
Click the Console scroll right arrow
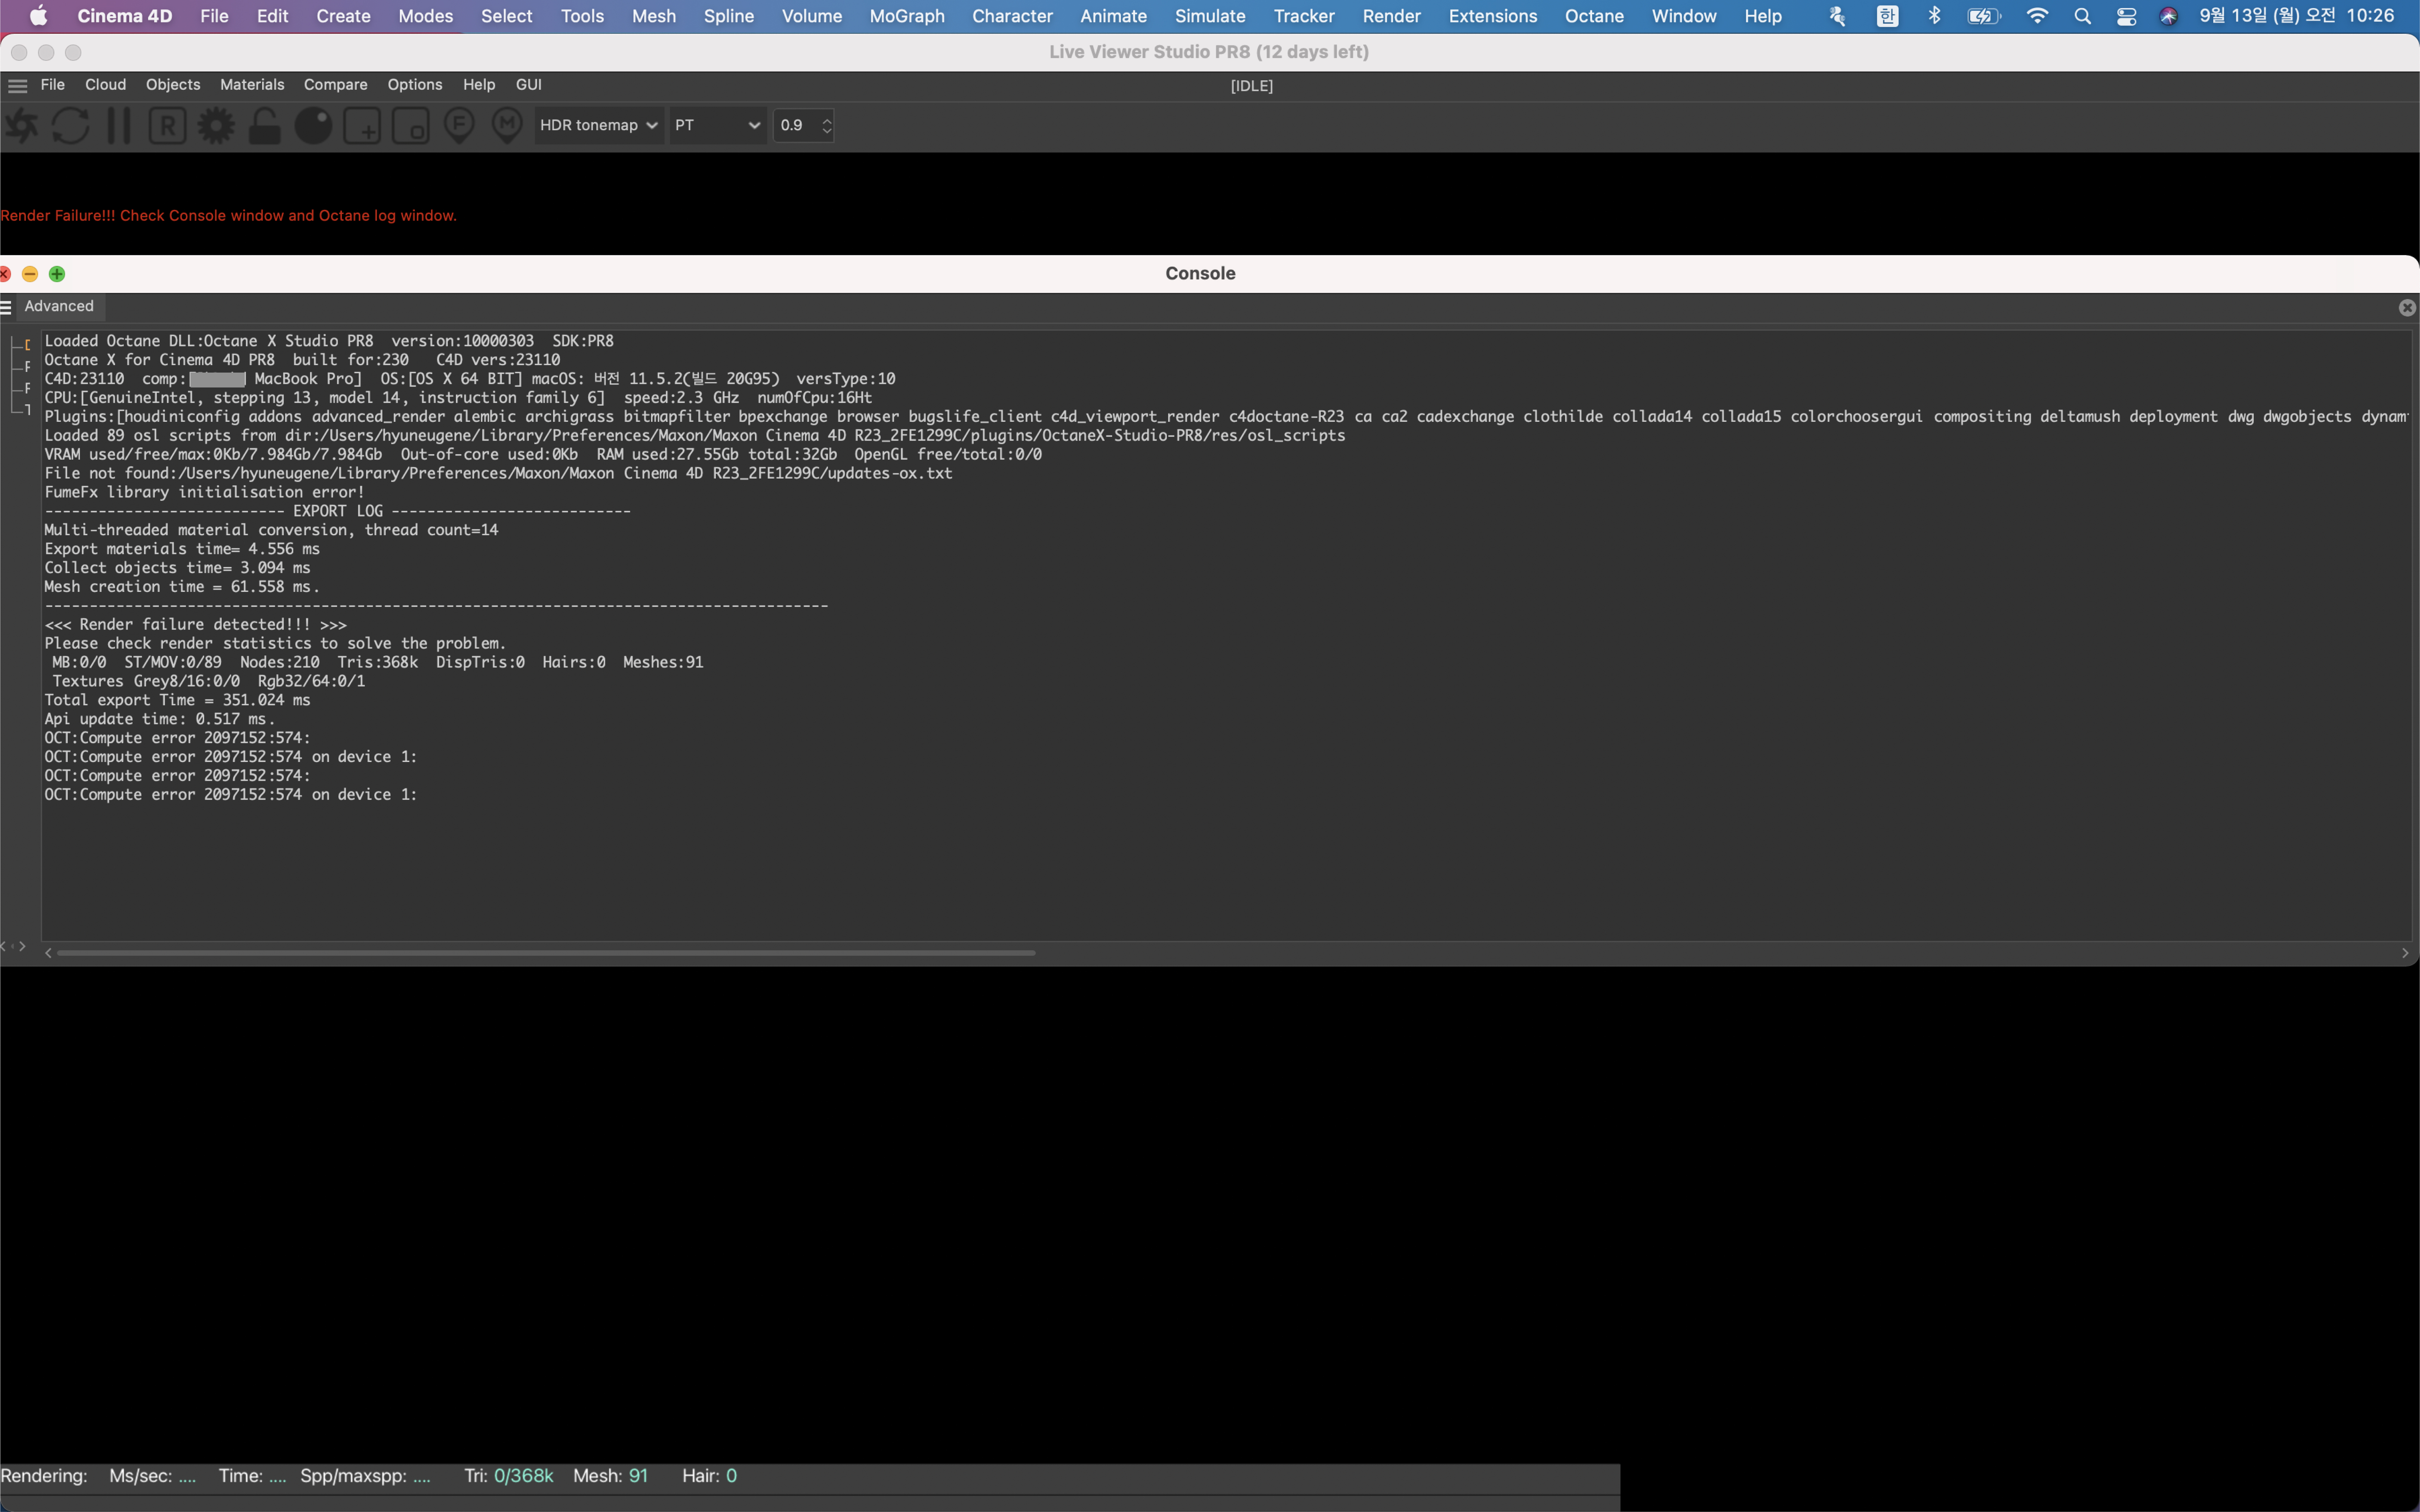[2405, 953]
